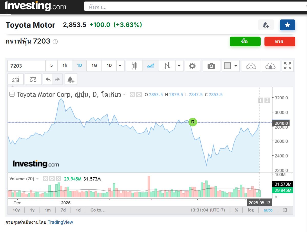Open the Go to... date dialog
This screenshot has height=232, width=307.
tap(98, 210)
